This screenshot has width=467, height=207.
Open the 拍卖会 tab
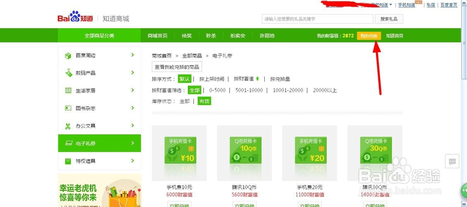tap(238, 36)
